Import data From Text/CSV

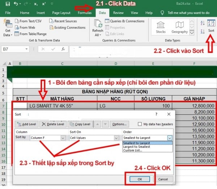[x=28, y=21]
